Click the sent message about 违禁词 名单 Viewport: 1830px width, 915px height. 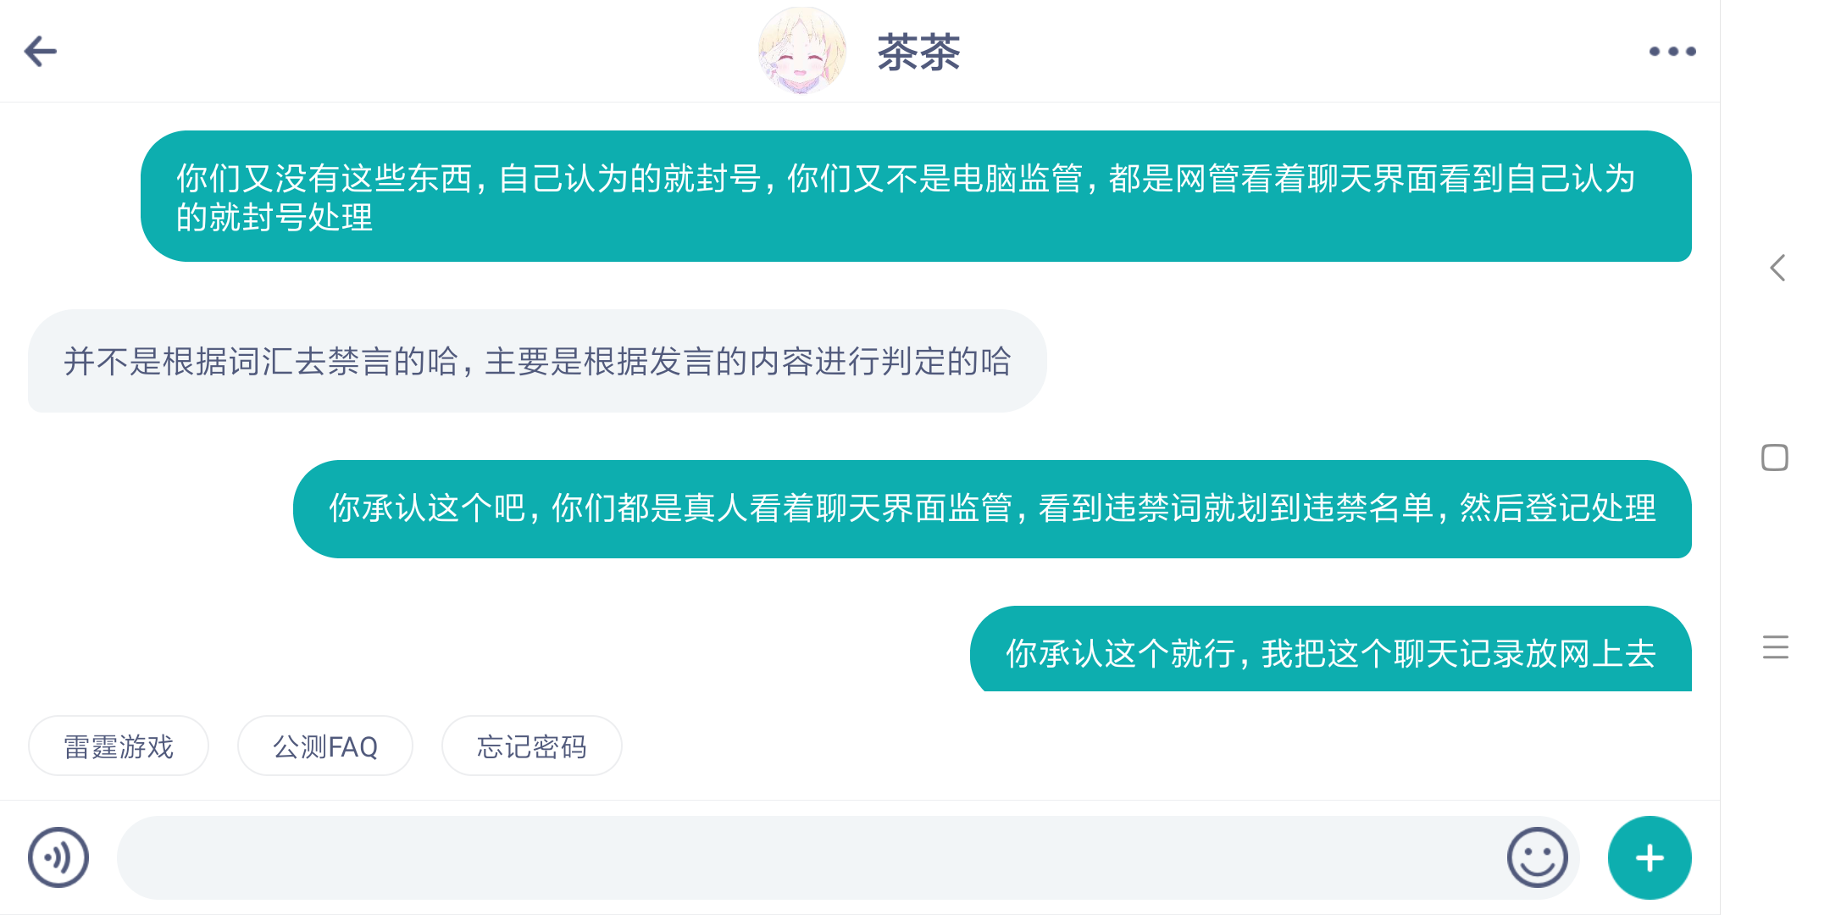(x=992, y=509)
